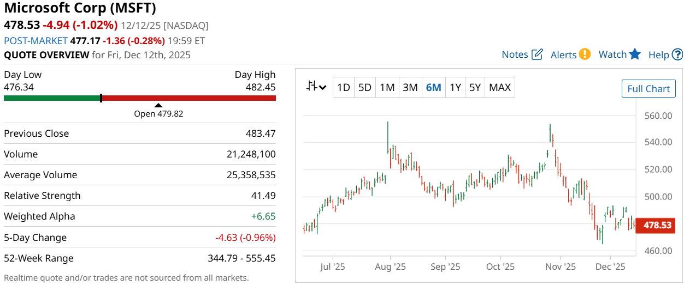
Task: Click the Help question mark icon
Action: point(677,54)
